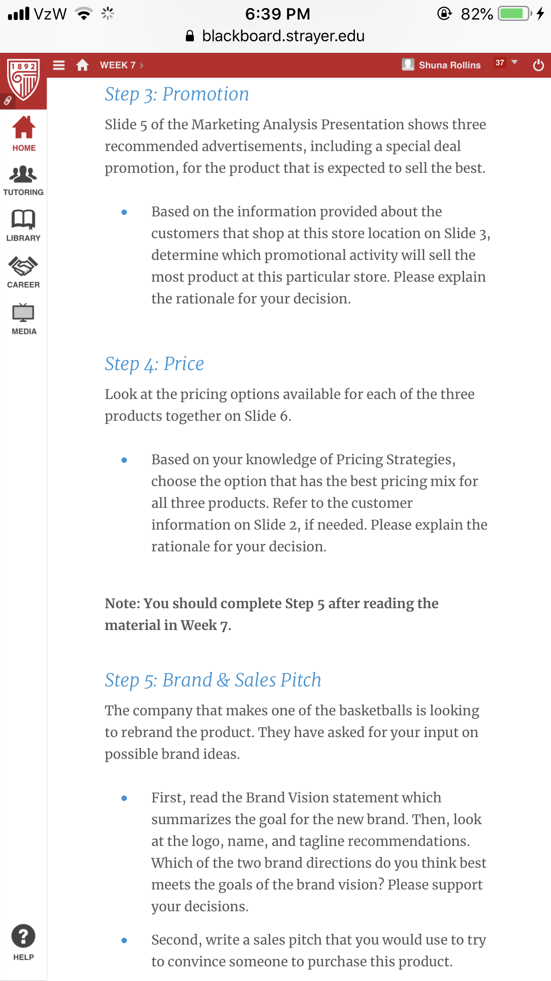Tap the user avatar picture
551x981 pixels.
[x=408, y=65]
